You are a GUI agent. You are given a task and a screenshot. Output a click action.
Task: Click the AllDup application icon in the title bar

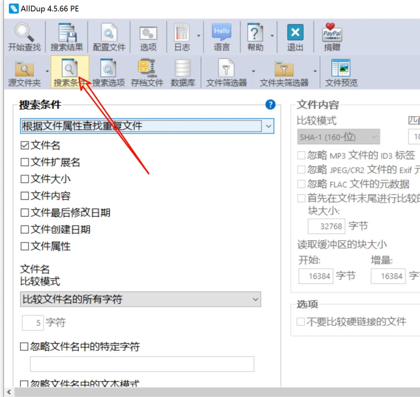13,9
